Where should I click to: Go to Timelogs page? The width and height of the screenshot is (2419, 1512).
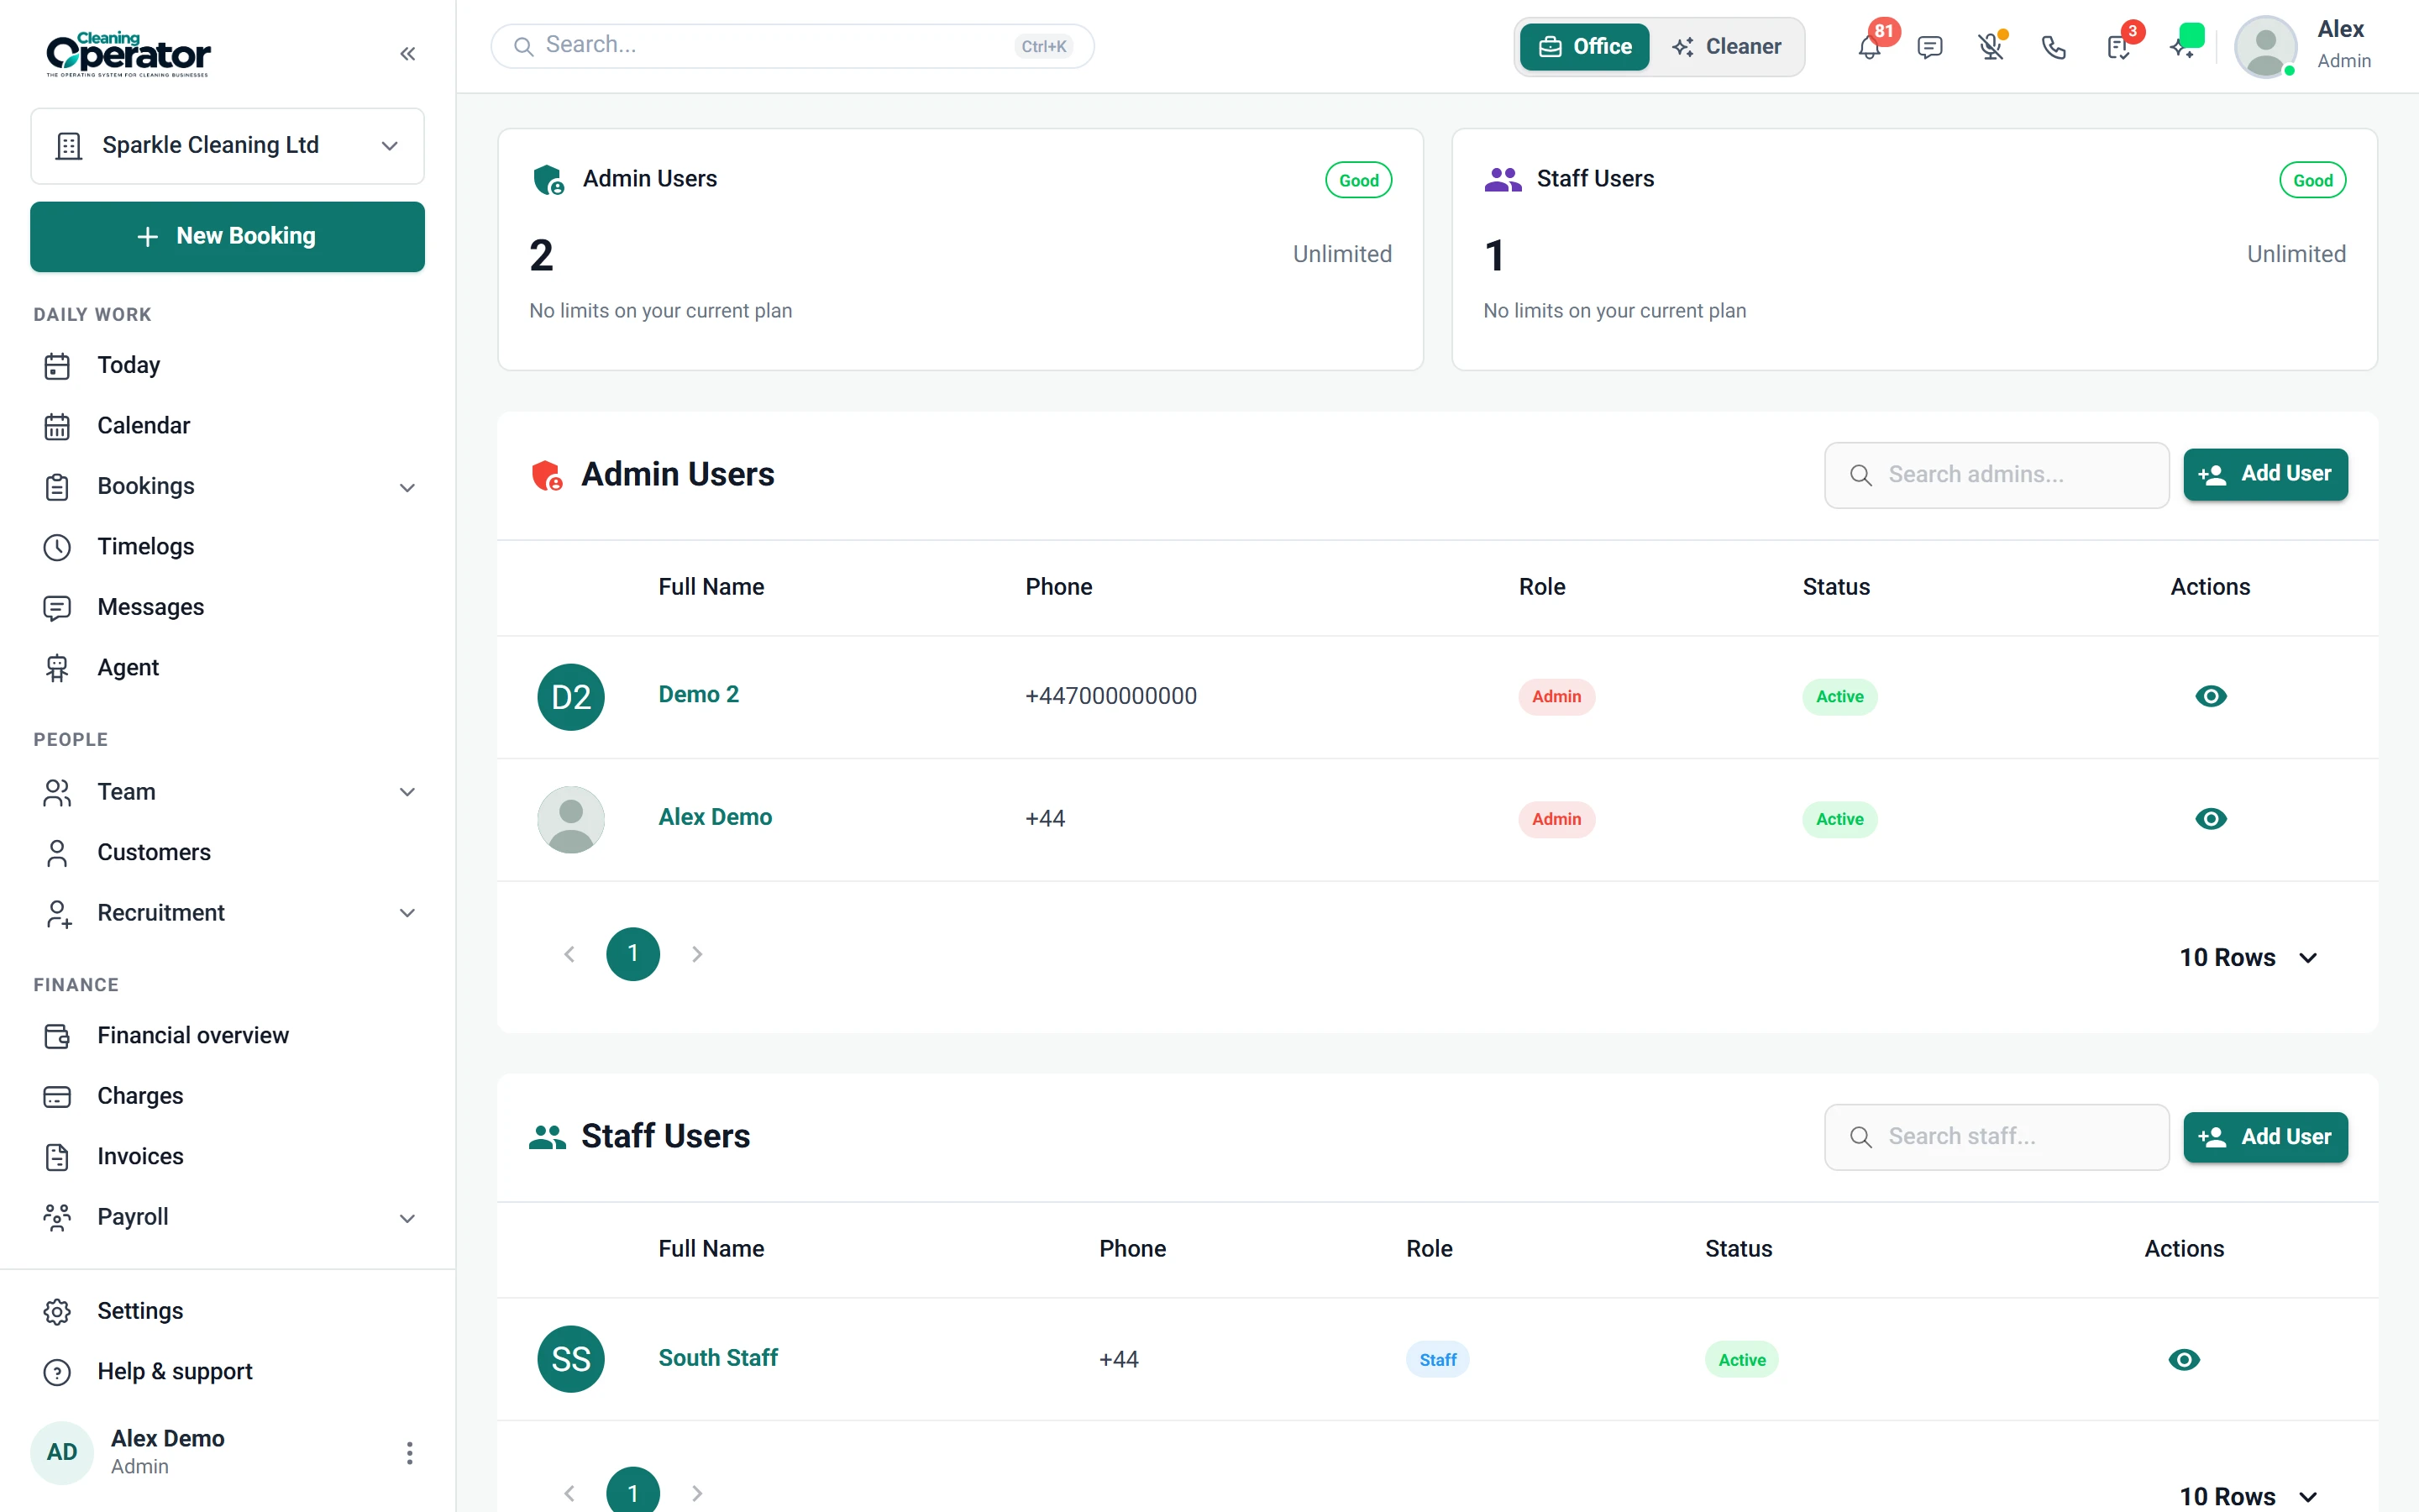pyautogui.click(x=228, y=547)
